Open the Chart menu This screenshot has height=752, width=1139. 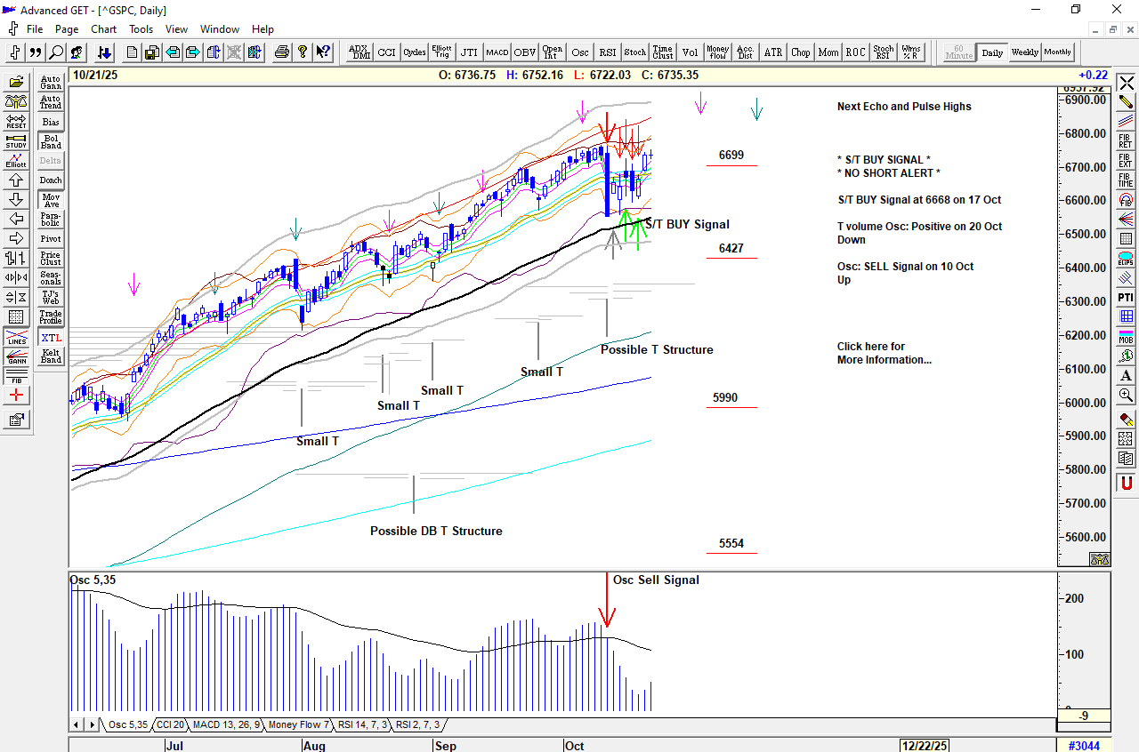(x=103, y=29)
